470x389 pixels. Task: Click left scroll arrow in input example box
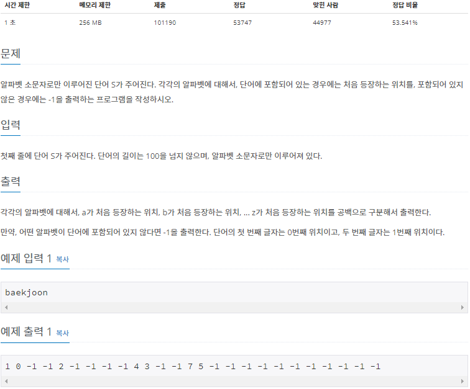tap(6, 307)
